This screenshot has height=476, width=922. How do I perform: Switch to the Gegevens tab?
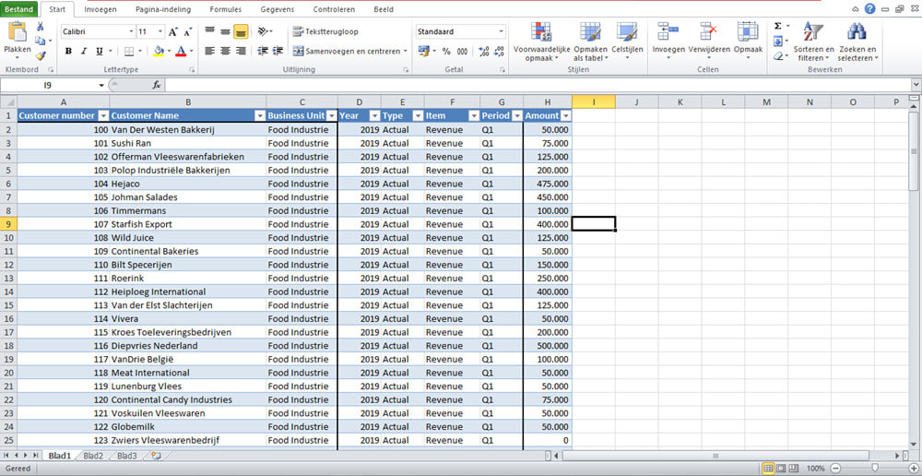pyautogui.click(x=277, y=9)
